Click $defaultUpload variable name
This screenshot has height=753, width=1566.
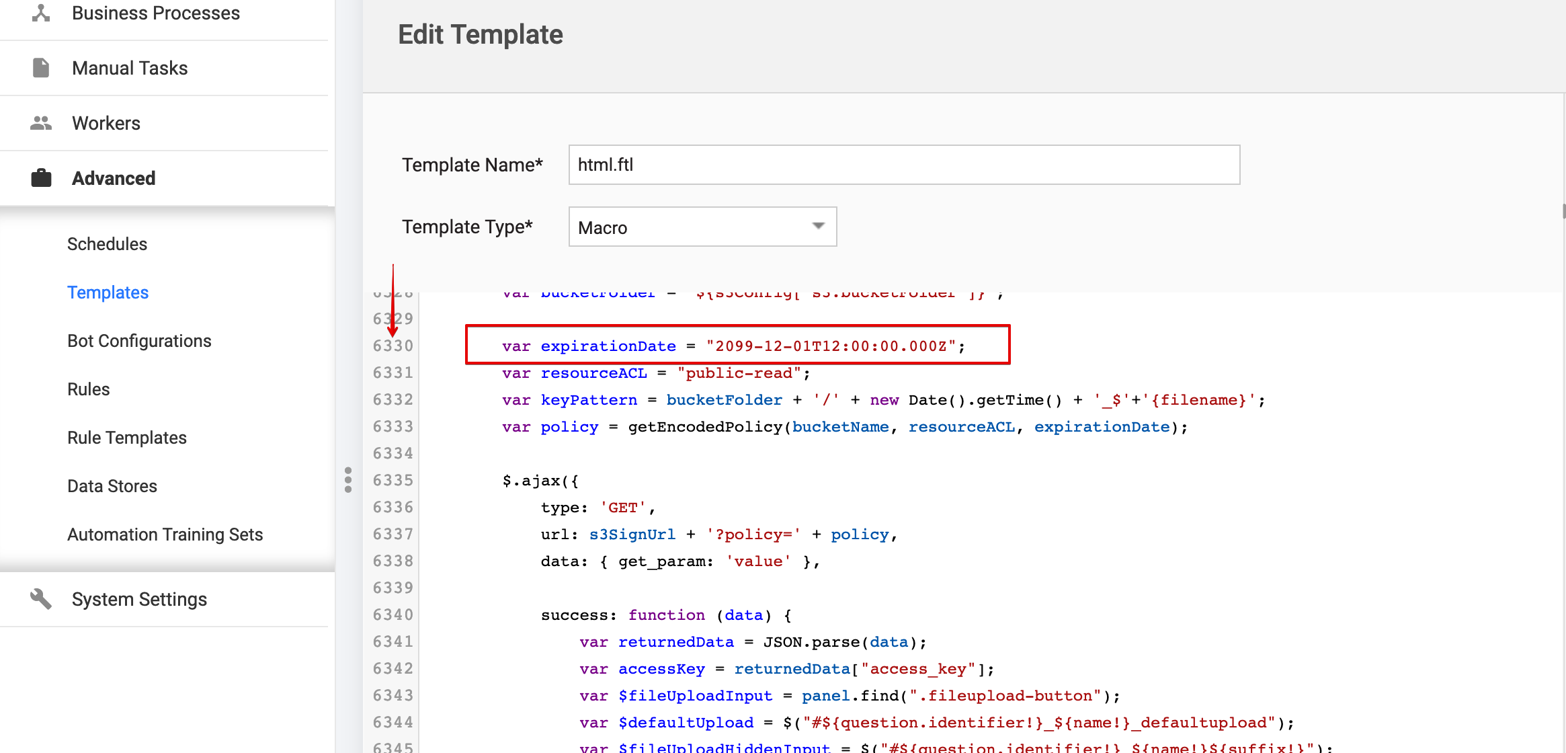coord(686,722)
